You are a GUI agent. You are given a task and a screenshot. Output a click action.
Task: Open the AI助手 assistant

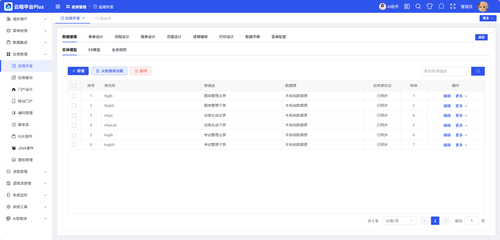[389, 7]
